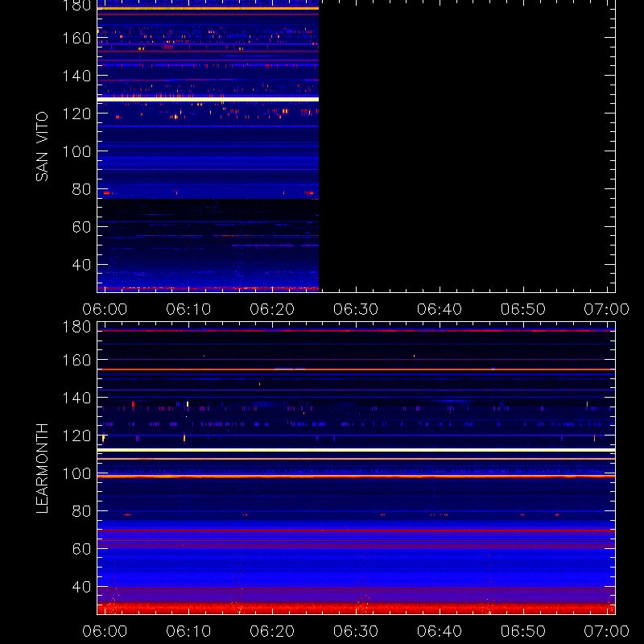Choose 06:00 time label under Learmonth plot
The width and height of the screenshot is (644, 644).
[105, 631]
